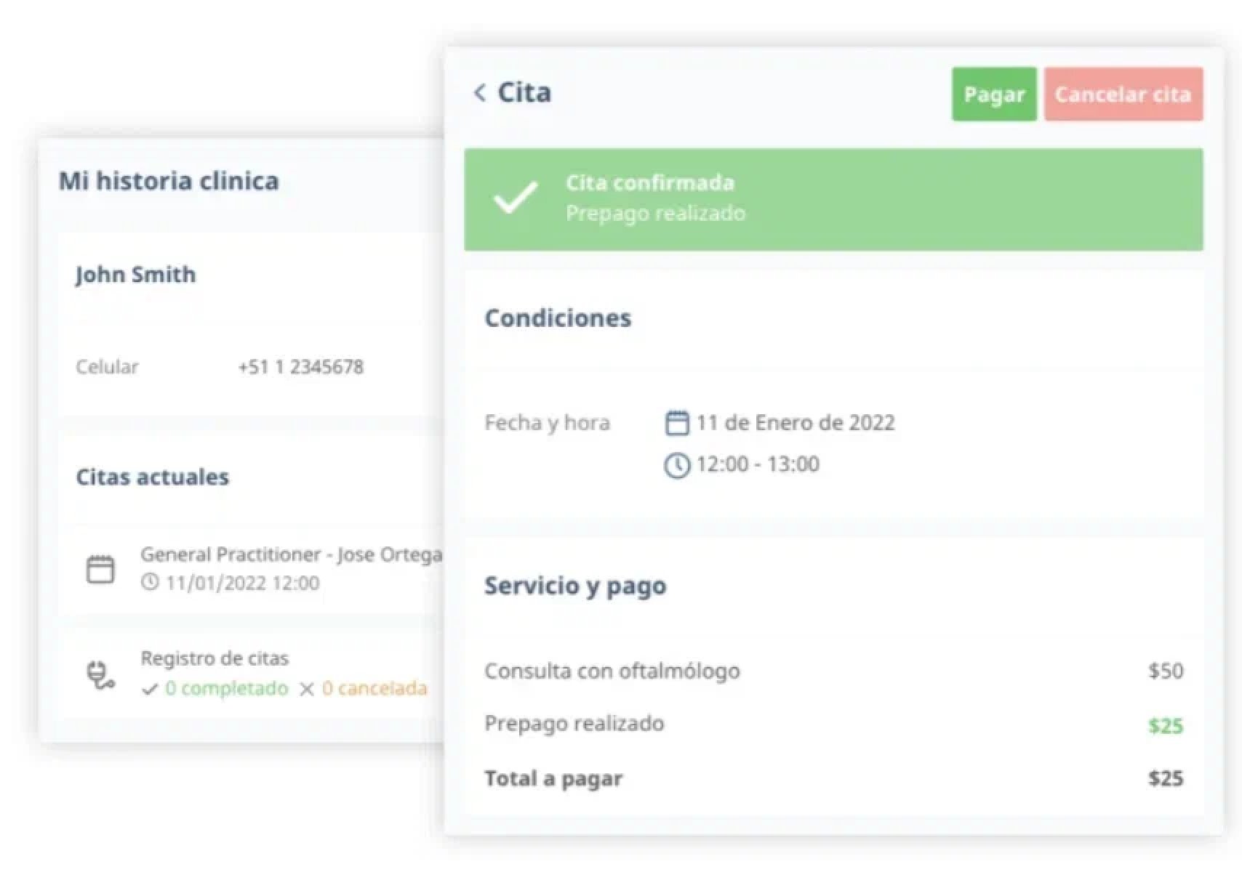The image size is (1242, 872).
Task: Click calendar icon next to General Practitioner appointment
Action: [x=100, y=569]
